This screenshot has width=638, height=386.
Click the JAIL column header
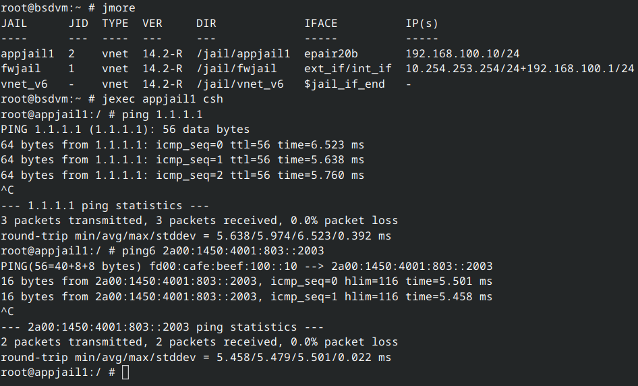(14, 24)
